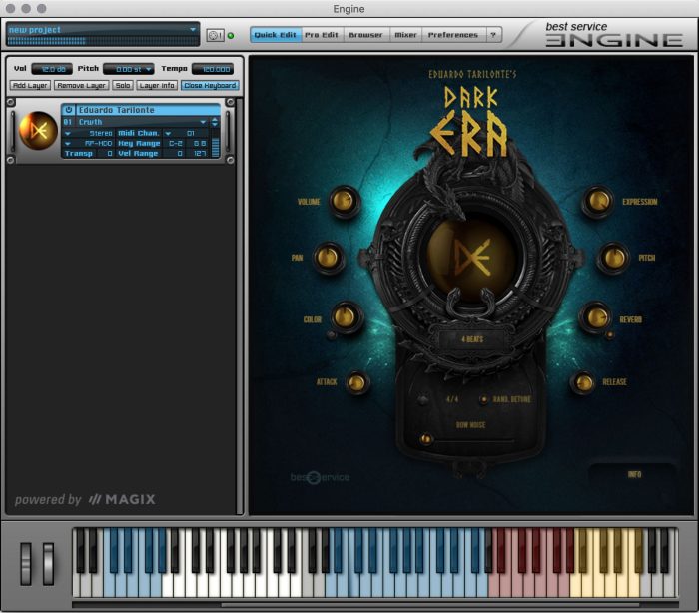Screen dimensions: 699x613
Task: Click the modulation wheel beside the keyboard
Action: pos(48,563)
